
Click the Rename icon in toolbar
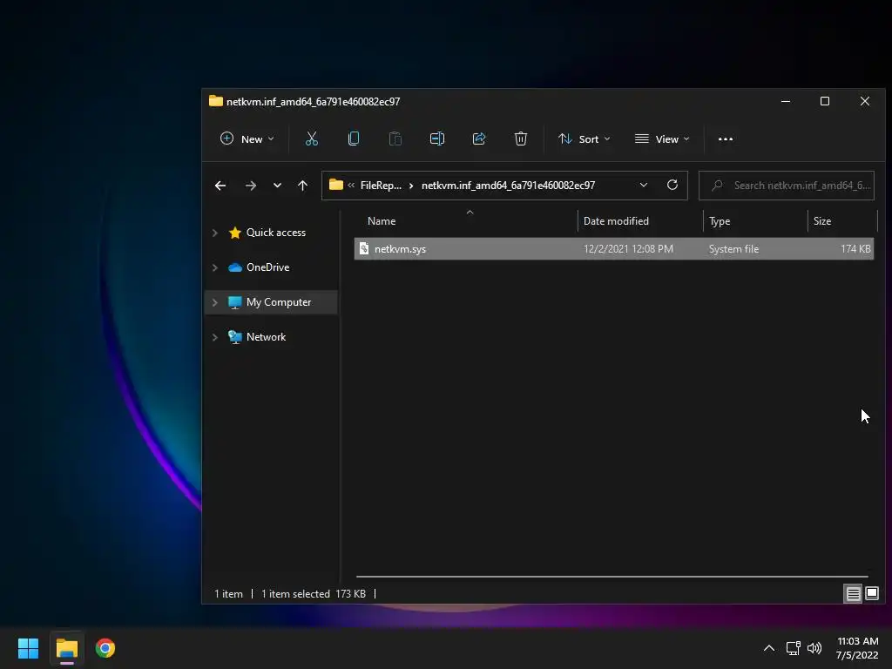click(437, 139)
